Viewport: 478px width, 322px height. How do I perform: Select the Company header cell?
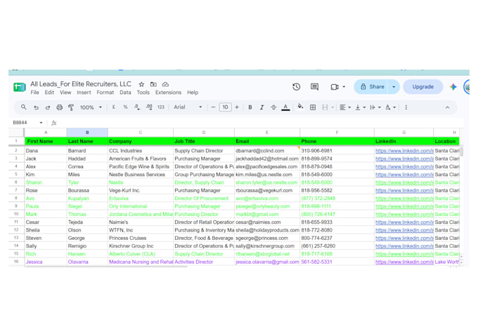click(x=141, y=141)
